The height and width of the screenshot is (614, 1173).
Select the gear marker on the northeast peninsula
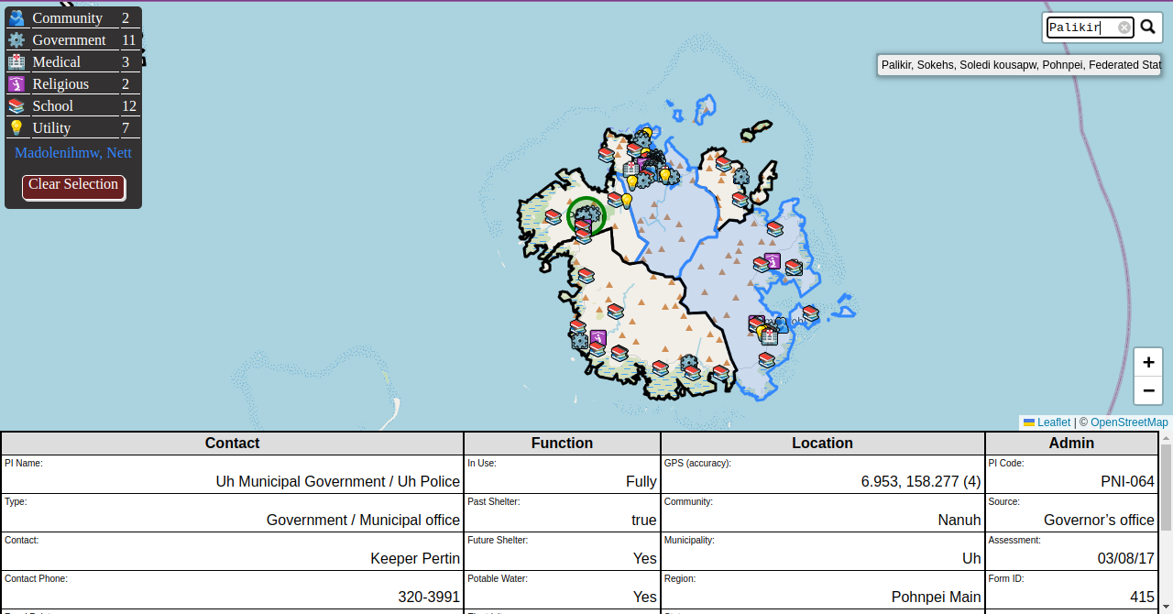[740, 176]
